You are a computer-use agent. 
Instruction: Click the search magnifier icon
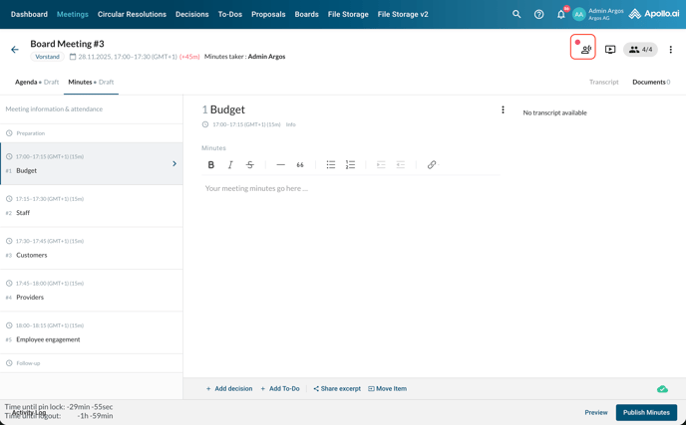516,14
